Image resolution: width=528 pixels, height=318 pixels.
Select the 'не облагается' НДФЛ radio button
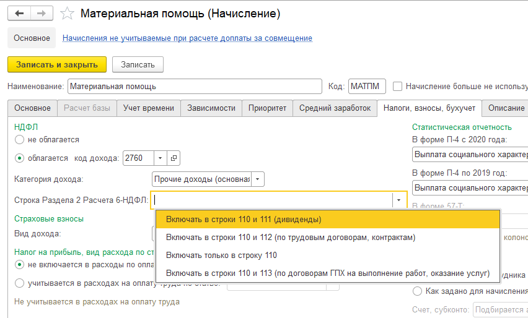coord(20,140)
